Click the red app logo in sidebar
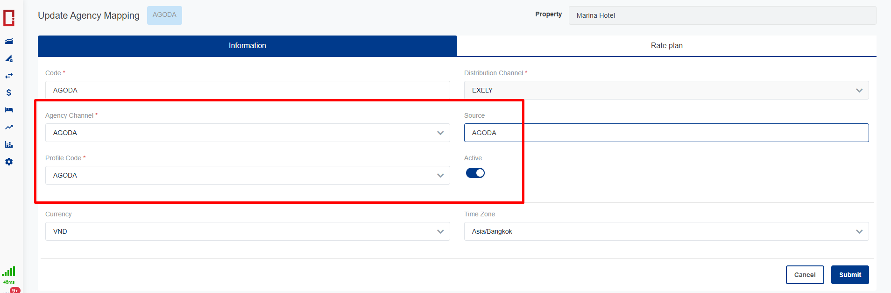 click(x=9, y=18)
